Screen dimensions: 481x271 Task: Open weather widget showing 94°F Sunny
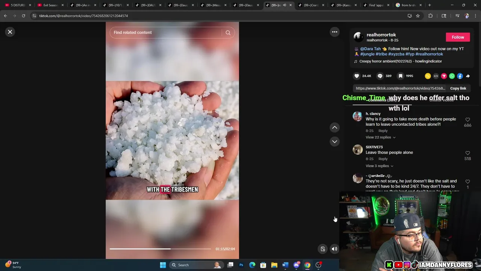(x=13, y=265)
